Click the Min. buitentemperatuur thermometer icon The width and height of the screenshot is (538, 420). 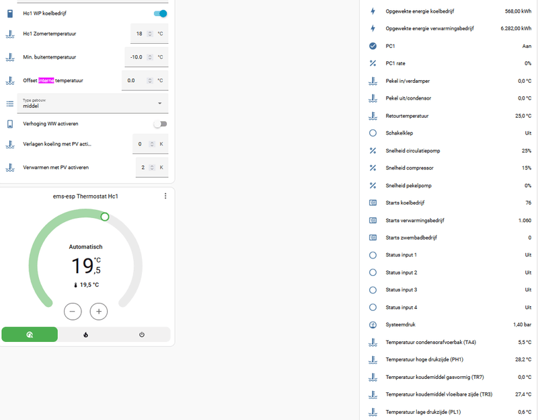click(x=10, y=57)
